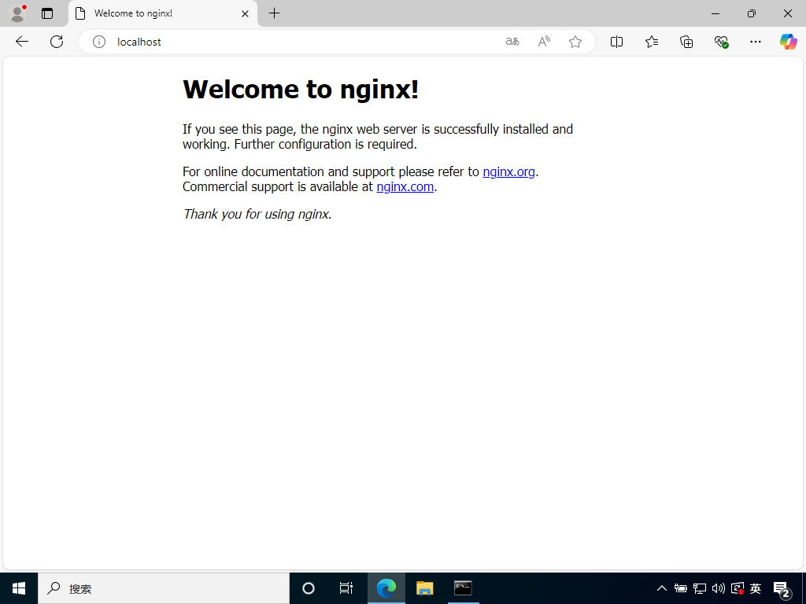
Task: Minimize the Edge window
Action: point(715,13)
